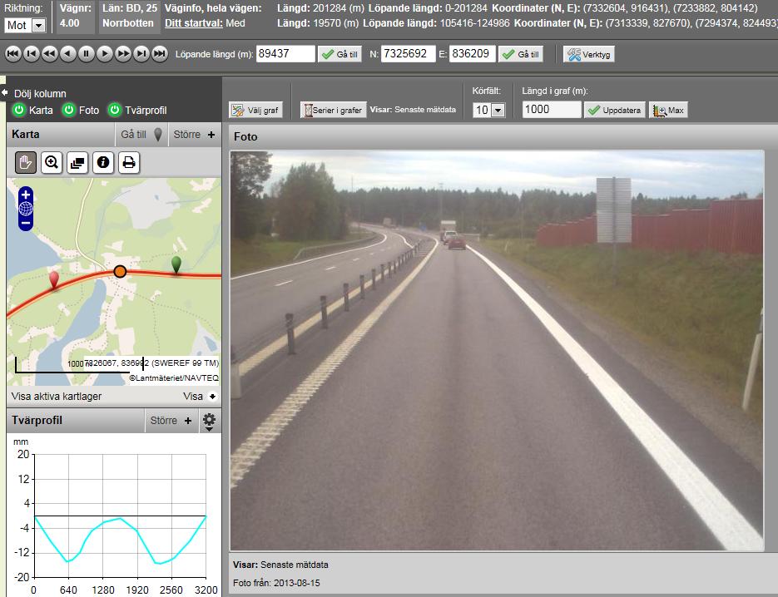This screenshot has height=597, width=778.
Task: Click the orange current position marker on map
Action: pyautogui.click(x=120, y=271)
